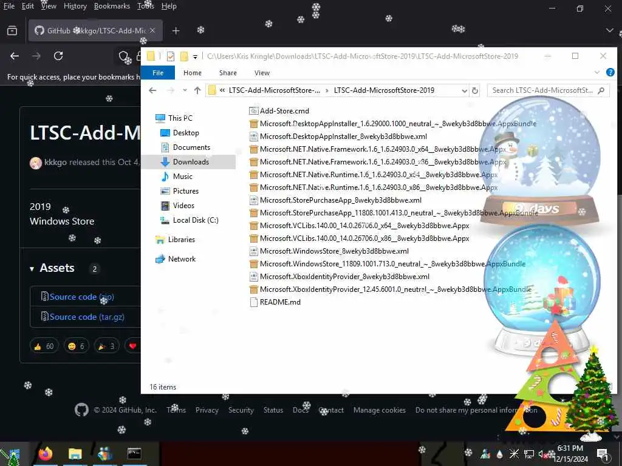This screenshot has width=622, height=466.
Task: Open Firefox list all tabs dropdown
Action: pyautogui.click(x=610, y=30)
